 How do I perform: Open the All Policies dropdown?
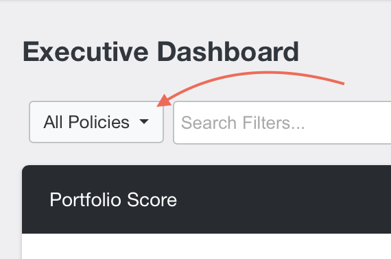pos(96,122)
